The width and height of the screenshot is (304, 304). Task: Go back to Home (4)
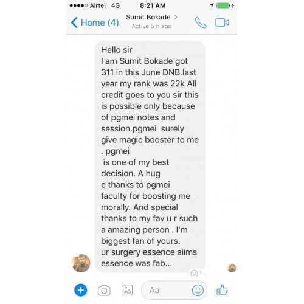point(95,22)
